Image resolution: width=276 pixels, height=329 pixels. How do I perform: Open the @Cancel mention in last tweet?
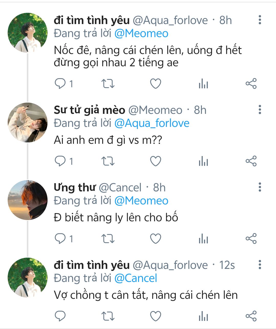coord(136,278)
